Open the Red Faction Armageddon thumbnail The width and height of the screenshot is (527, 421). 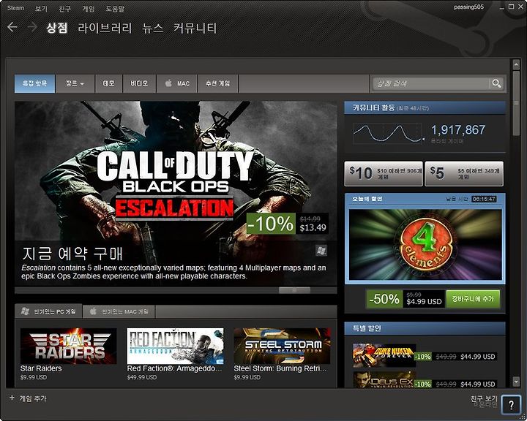[175, 346]
